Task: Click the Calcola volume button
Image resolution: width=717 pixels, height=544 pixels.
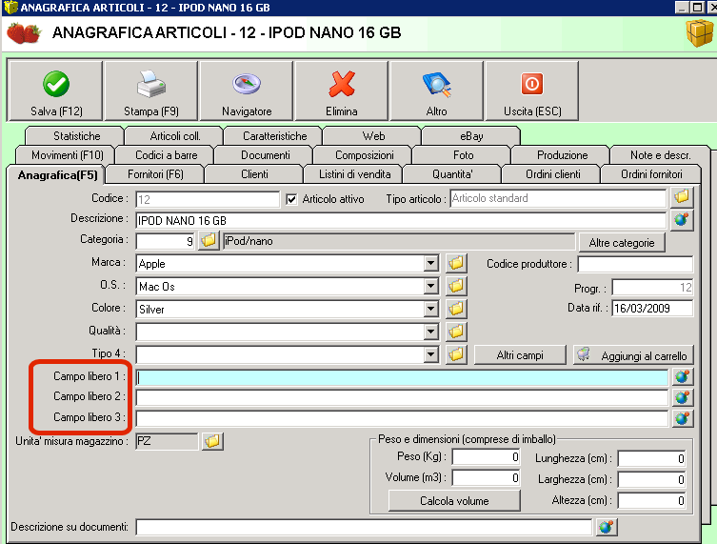Action: (454, 500)
